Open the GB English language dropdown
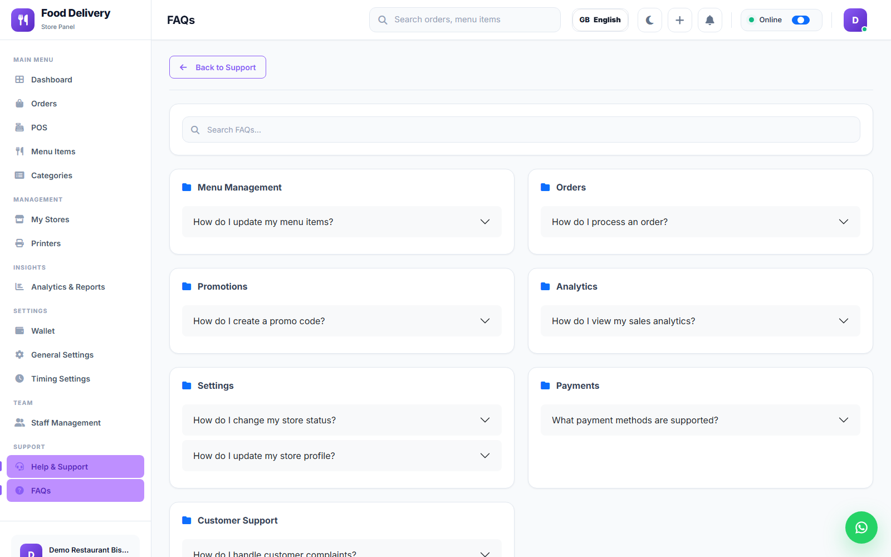Viewport: 891px width, 557px height. (600, 20)
